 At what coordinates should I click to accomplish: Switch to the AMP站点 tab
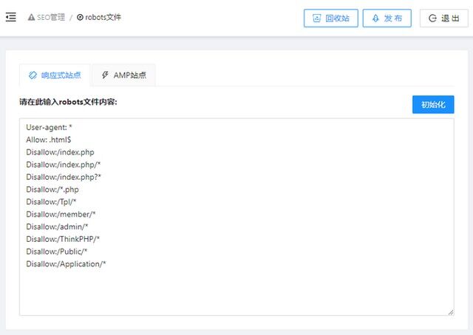[123, 75]
